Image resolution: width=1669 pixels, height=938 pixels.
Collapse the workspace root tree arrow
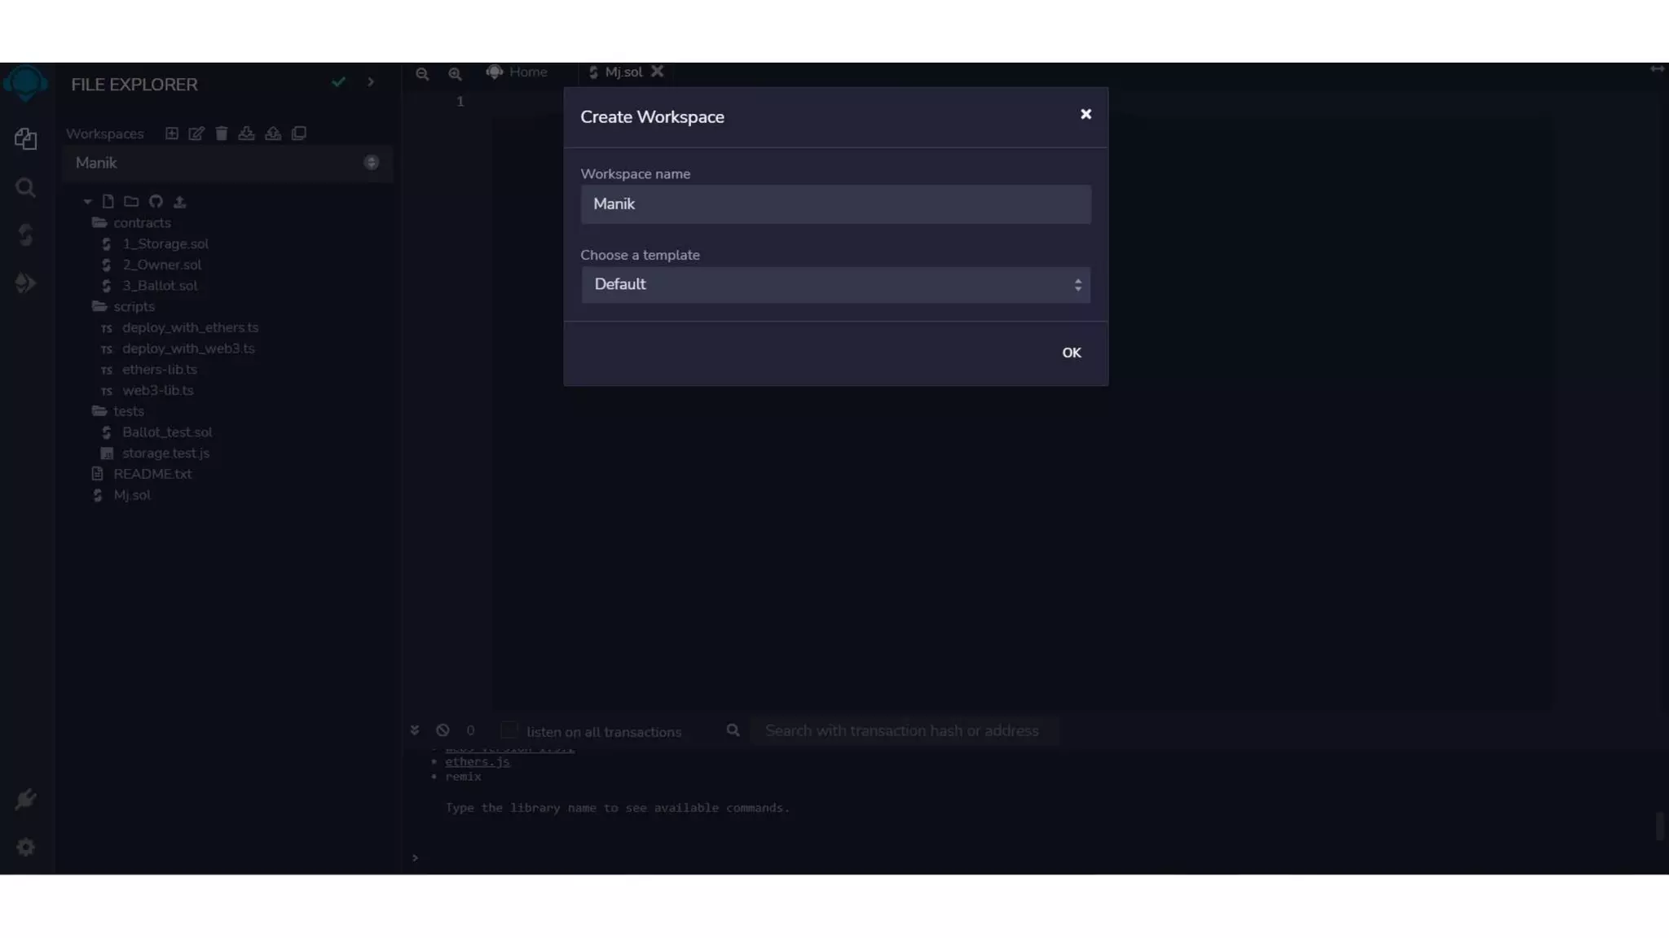pos(87,201)
